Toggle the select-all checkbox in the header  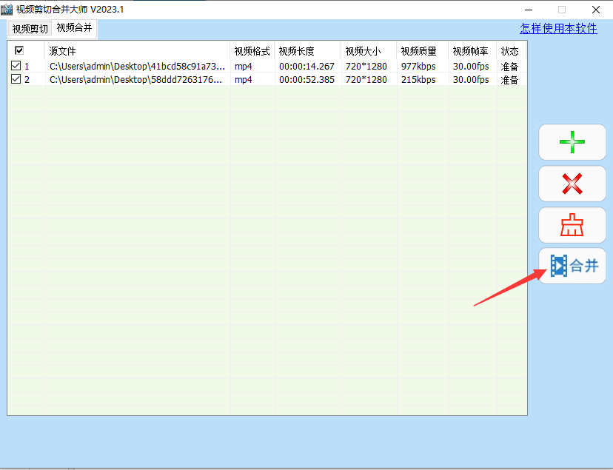pyautogui.click(x=19, y=51)
